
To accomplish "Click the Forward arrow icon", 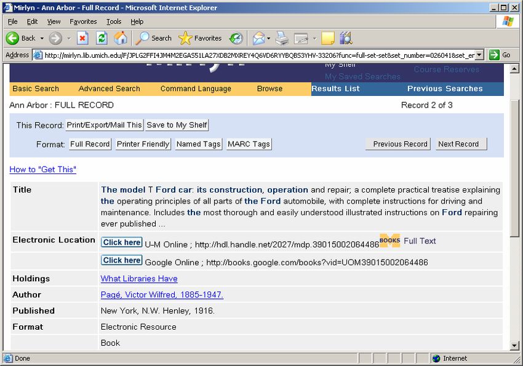I will [55, 38].
